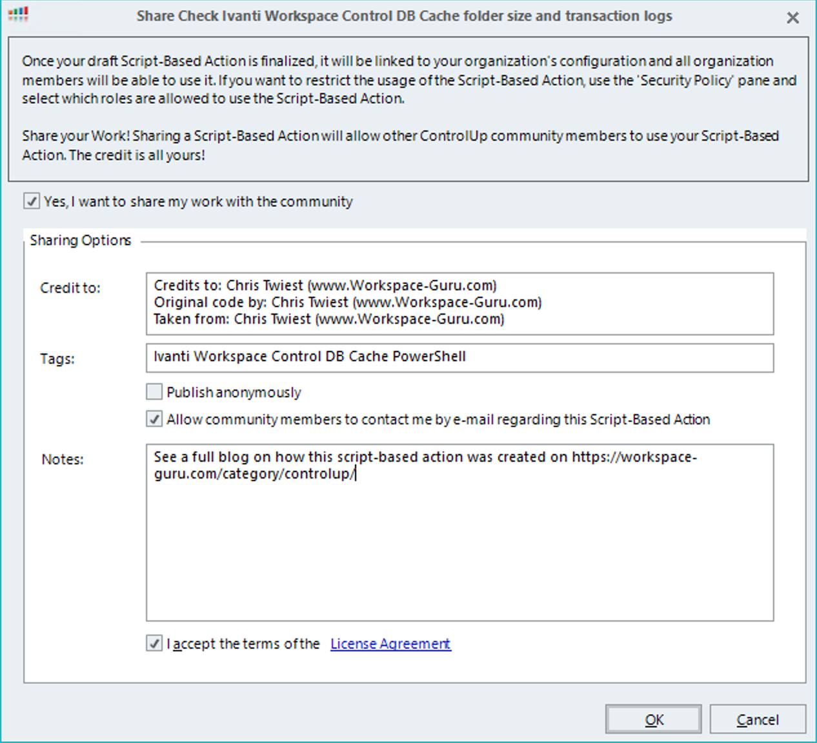This screenshot has height=743, width=817.
Task: Open the License Agreement link
Action: [x=390, y=644]
